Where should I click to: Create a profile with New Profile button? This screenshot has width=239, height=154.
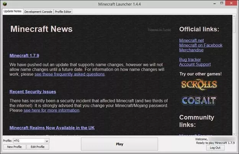point(15,147)
